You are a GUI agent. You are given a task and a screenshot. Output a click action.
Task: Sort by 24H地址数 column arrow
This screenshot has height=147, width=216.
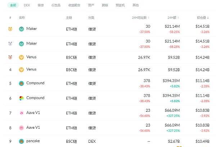pyautogui.click(x=149, y=18)
